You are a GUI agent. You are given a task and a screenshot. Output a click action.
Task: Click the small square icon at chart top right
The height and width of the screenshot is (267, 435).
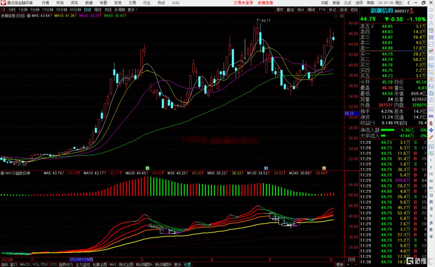click(x=341, y=16)
